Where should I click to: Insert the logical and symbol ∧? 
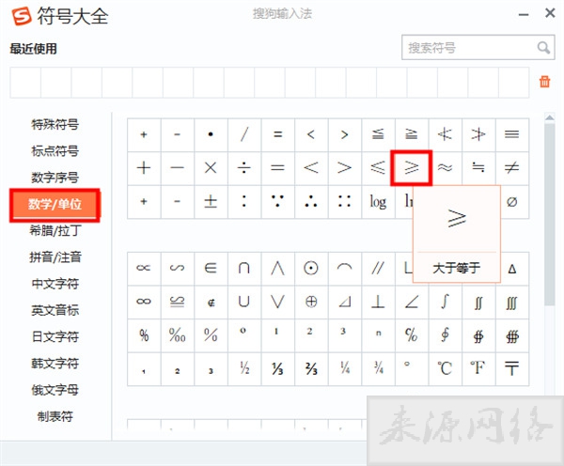277,269
